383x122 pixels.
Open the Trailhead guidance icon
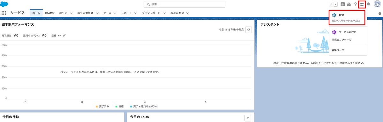[349, 4]
